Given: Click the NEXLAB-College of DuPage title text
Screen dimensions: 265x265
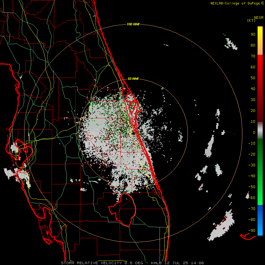Looking at the screenshot, I should (235, 3).
